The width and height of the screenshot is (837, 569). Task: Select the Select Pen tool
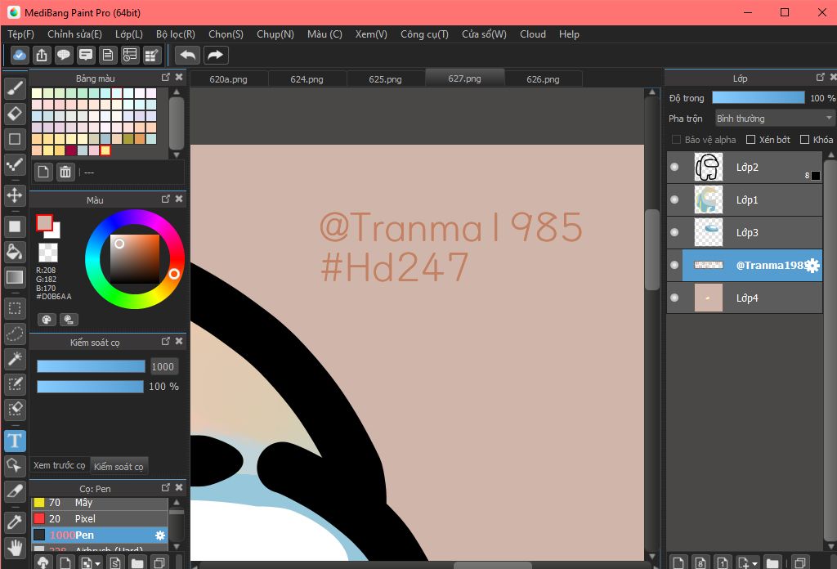[15, 383]
